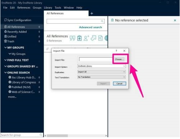Open Advanced search
Screen dimensions: 180x139
tap(90, 27)
